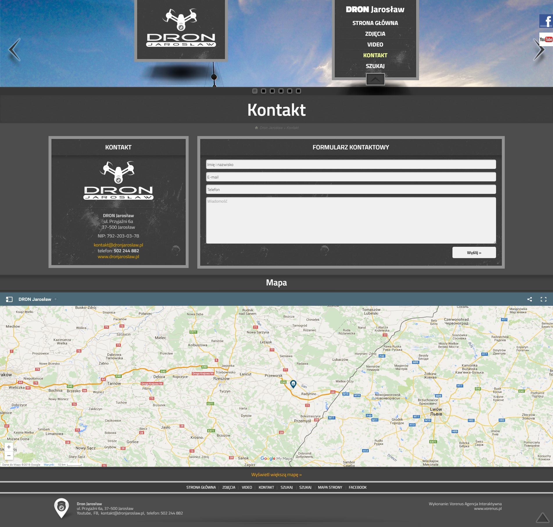The image size is (553, 527).
Task: Click the map zoom out minus
Action: coord(9,455)
